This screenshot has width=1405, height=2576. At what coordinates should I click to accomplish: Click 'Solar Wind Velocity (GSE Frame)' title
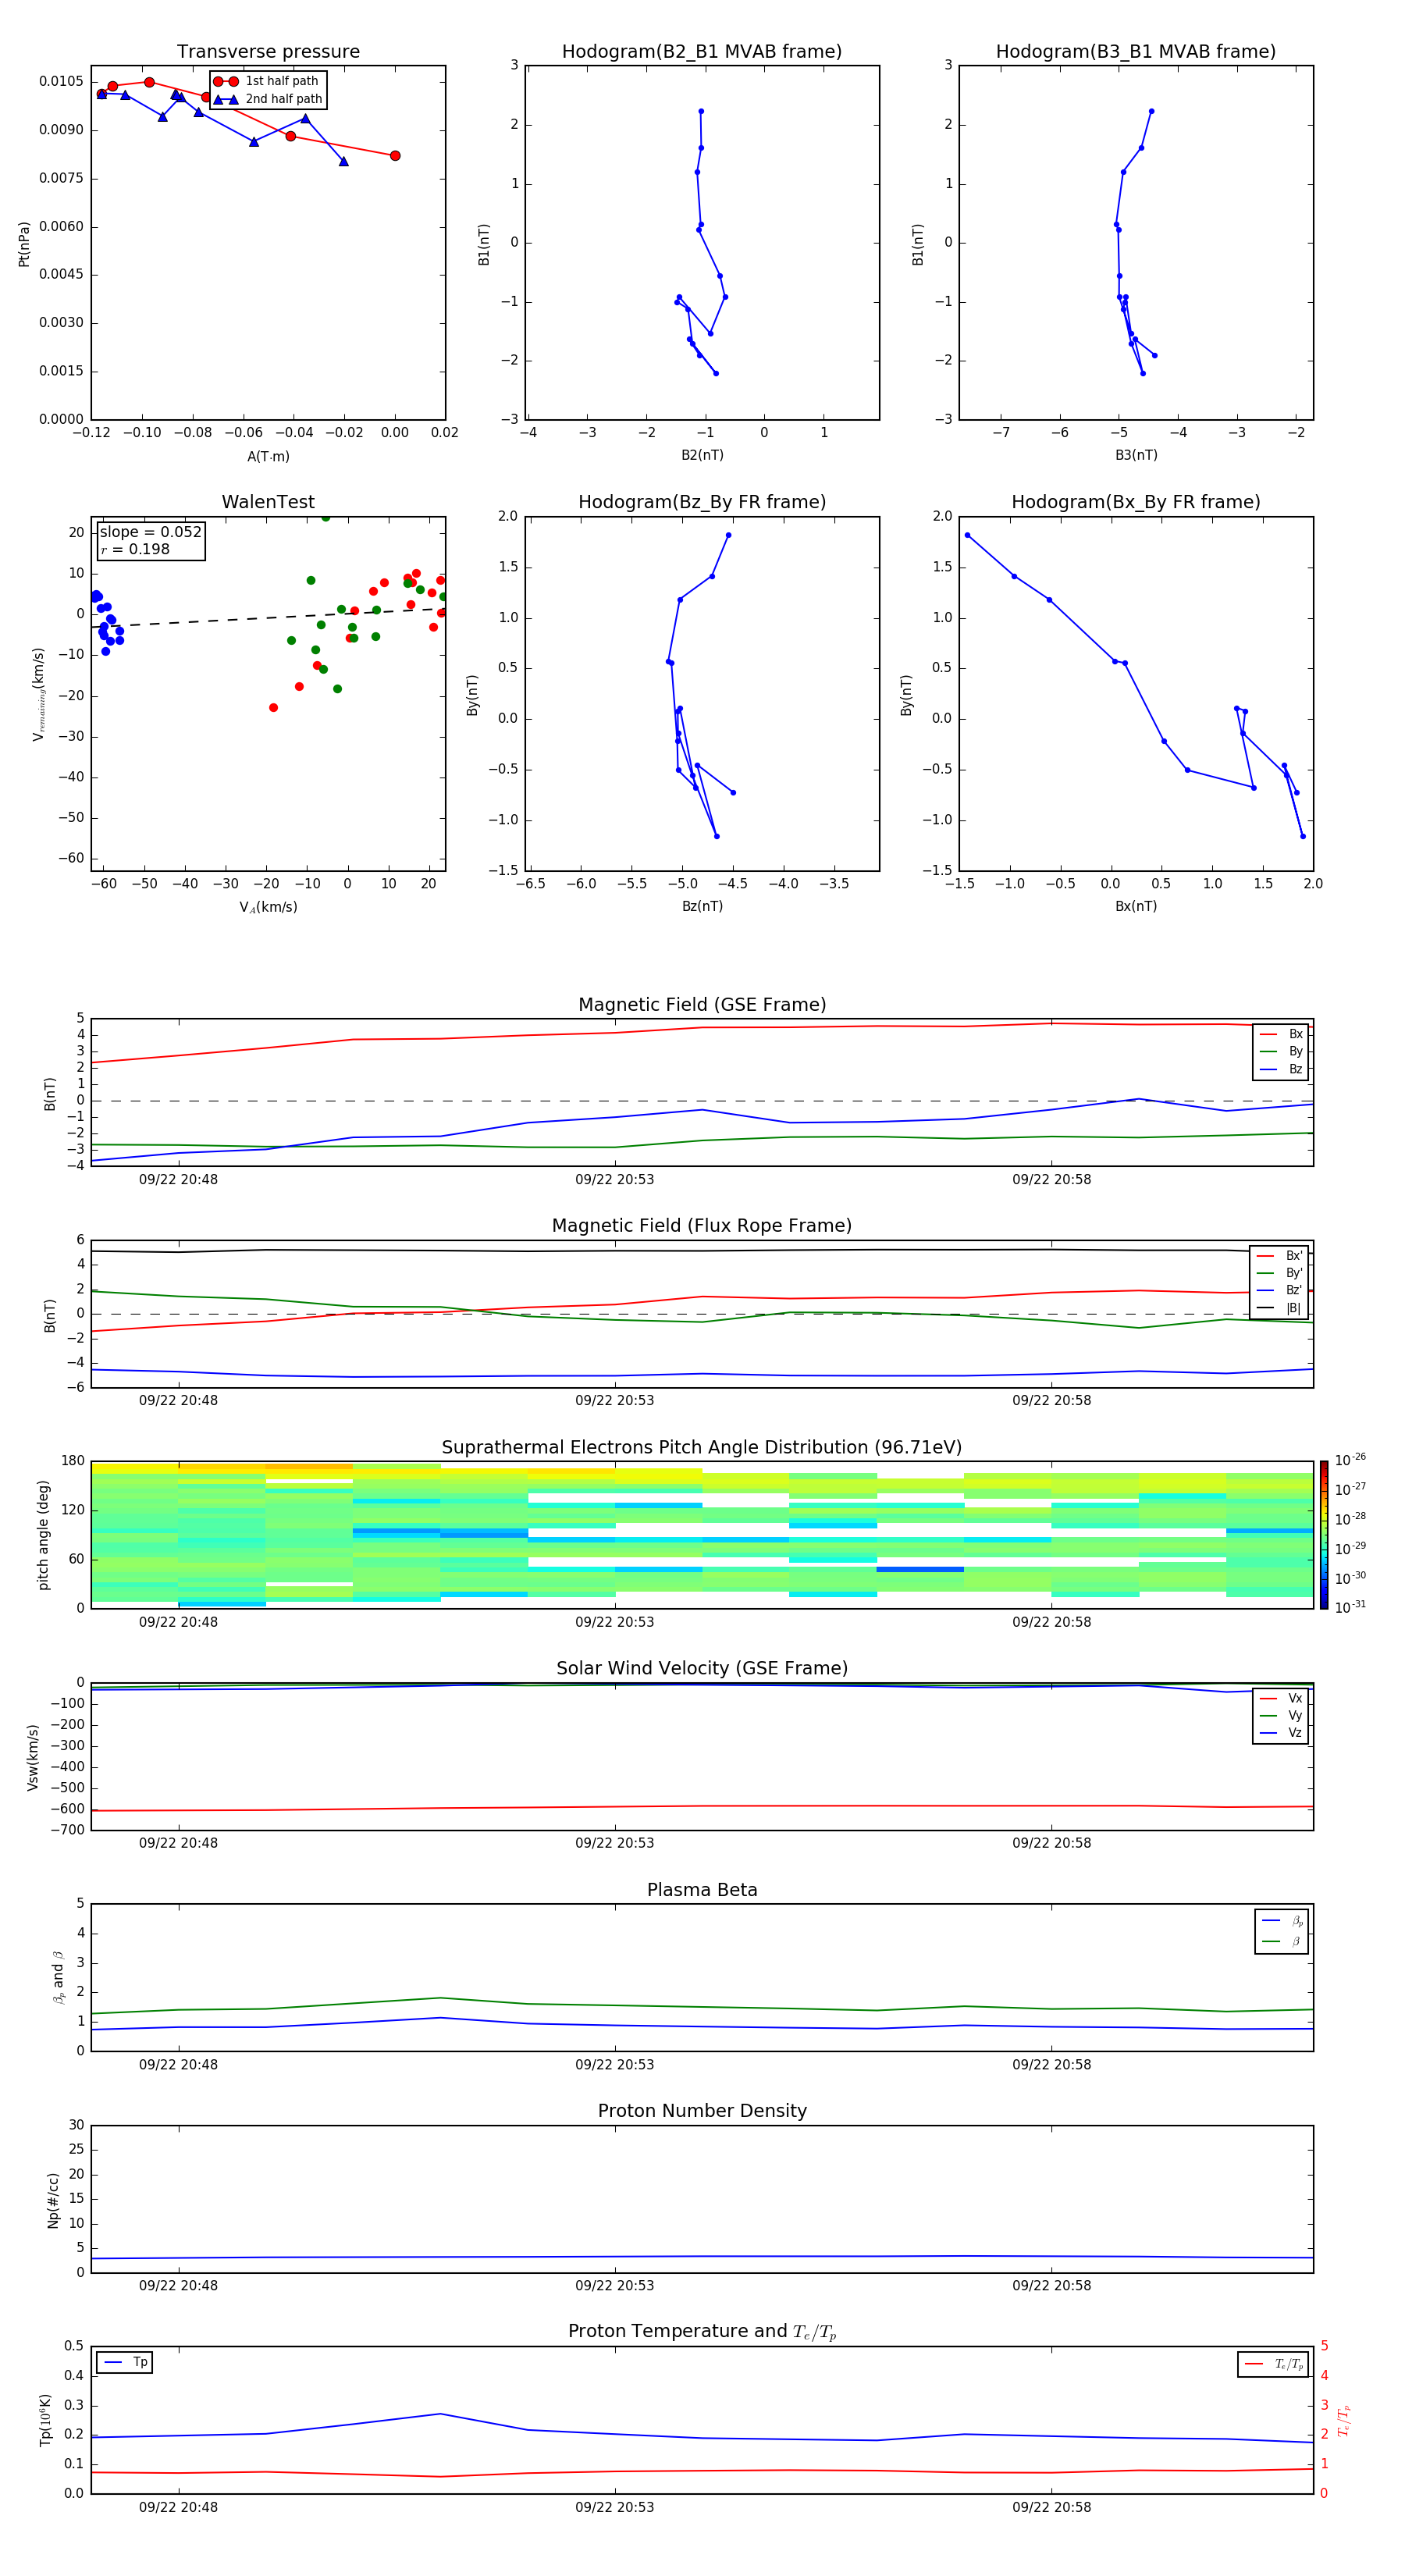point(702,1668)
